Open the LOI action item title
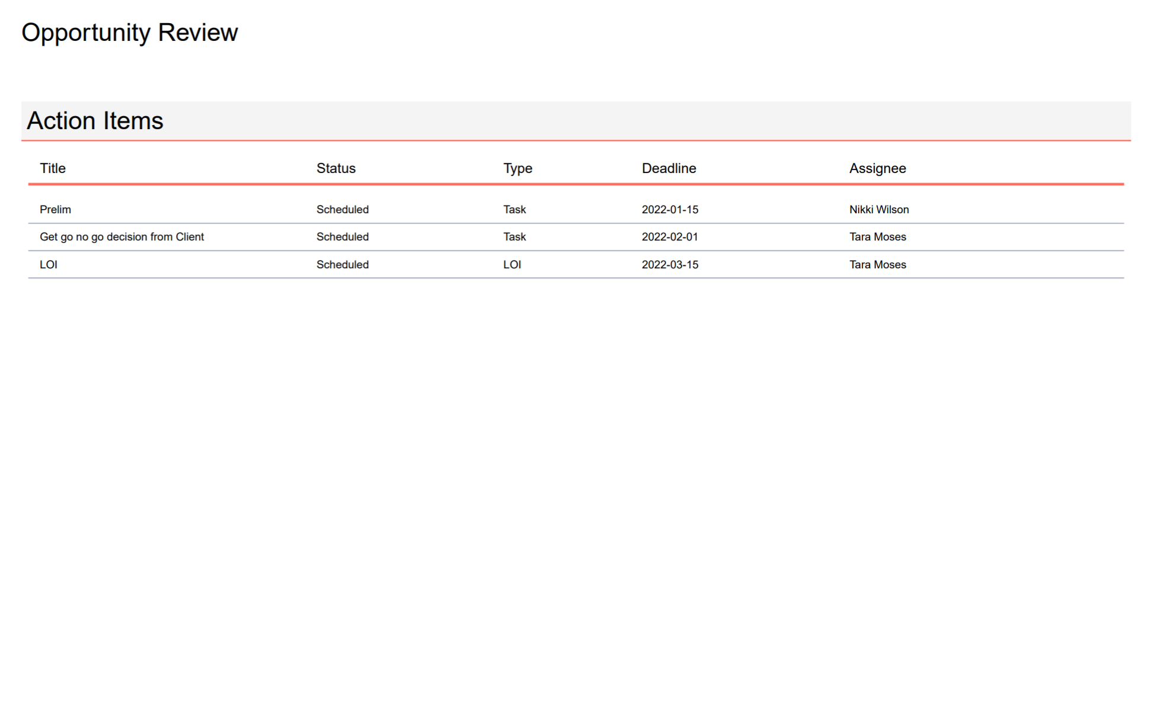This screenshot has width=1151, height=712. 49,265
